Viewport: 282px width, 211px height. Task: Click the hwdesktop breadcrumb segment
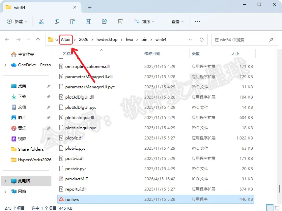coord(107,40)
